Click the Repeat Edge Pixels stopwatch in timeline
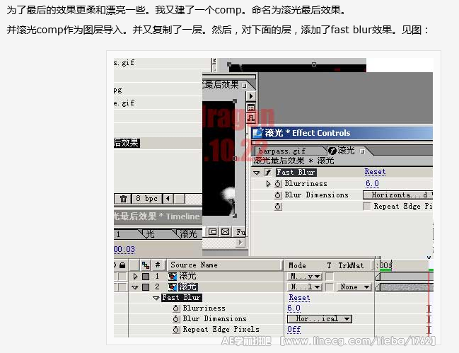This screenshot has width=459, height=353. coord(176,330)
